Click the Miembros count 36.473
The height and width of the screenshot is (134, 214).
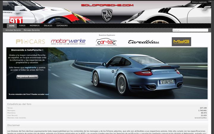coord(204,113)
